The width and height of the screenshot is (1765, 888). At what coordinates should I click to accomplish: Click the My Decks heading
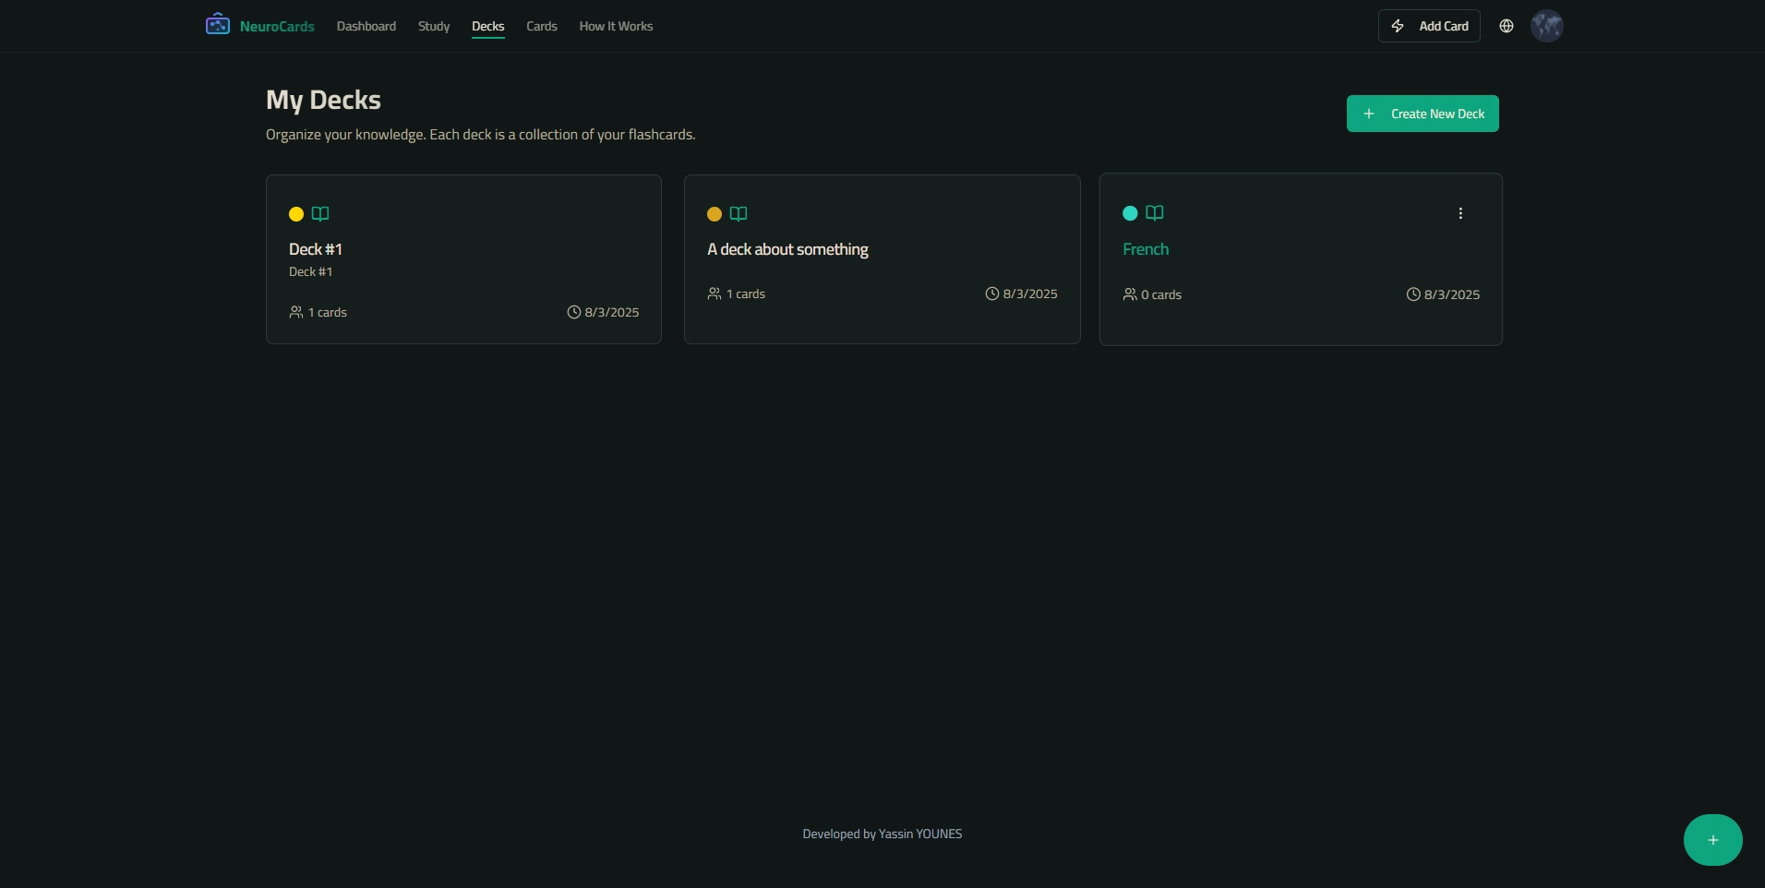[x=323, y=100]
